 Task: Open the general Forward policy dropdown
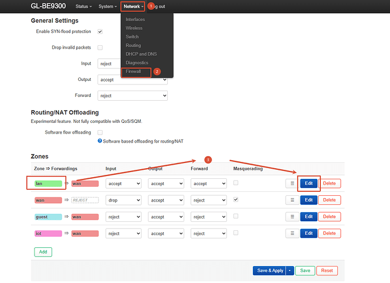pyautogui.click(x=133, y=96)
